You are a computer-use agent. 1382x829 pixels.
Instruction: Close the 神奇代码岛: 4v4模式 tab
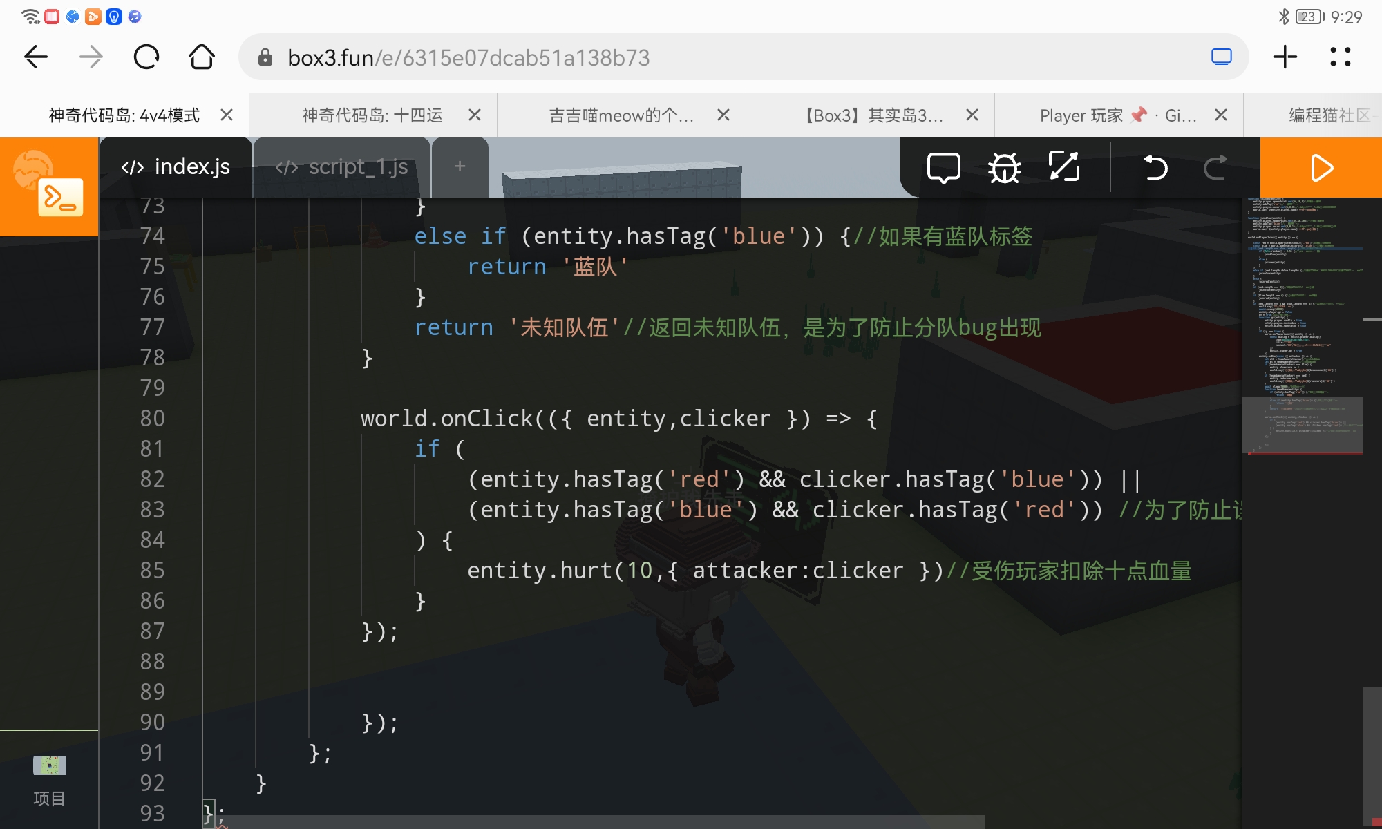pyautogui.click(x=227, y=115)
